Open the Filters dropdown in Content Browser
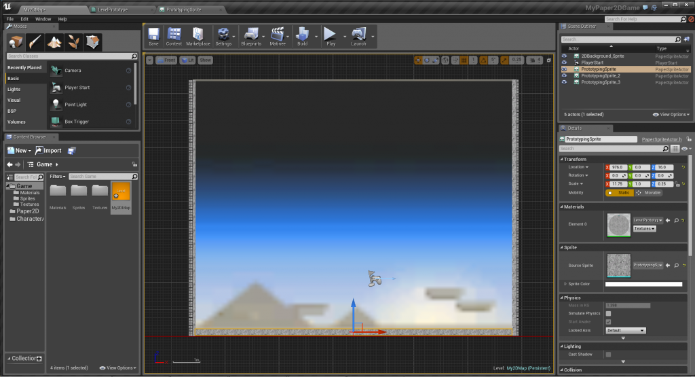Screen dimensions: 695x377 pyautogui.click(x=58, y=177)
